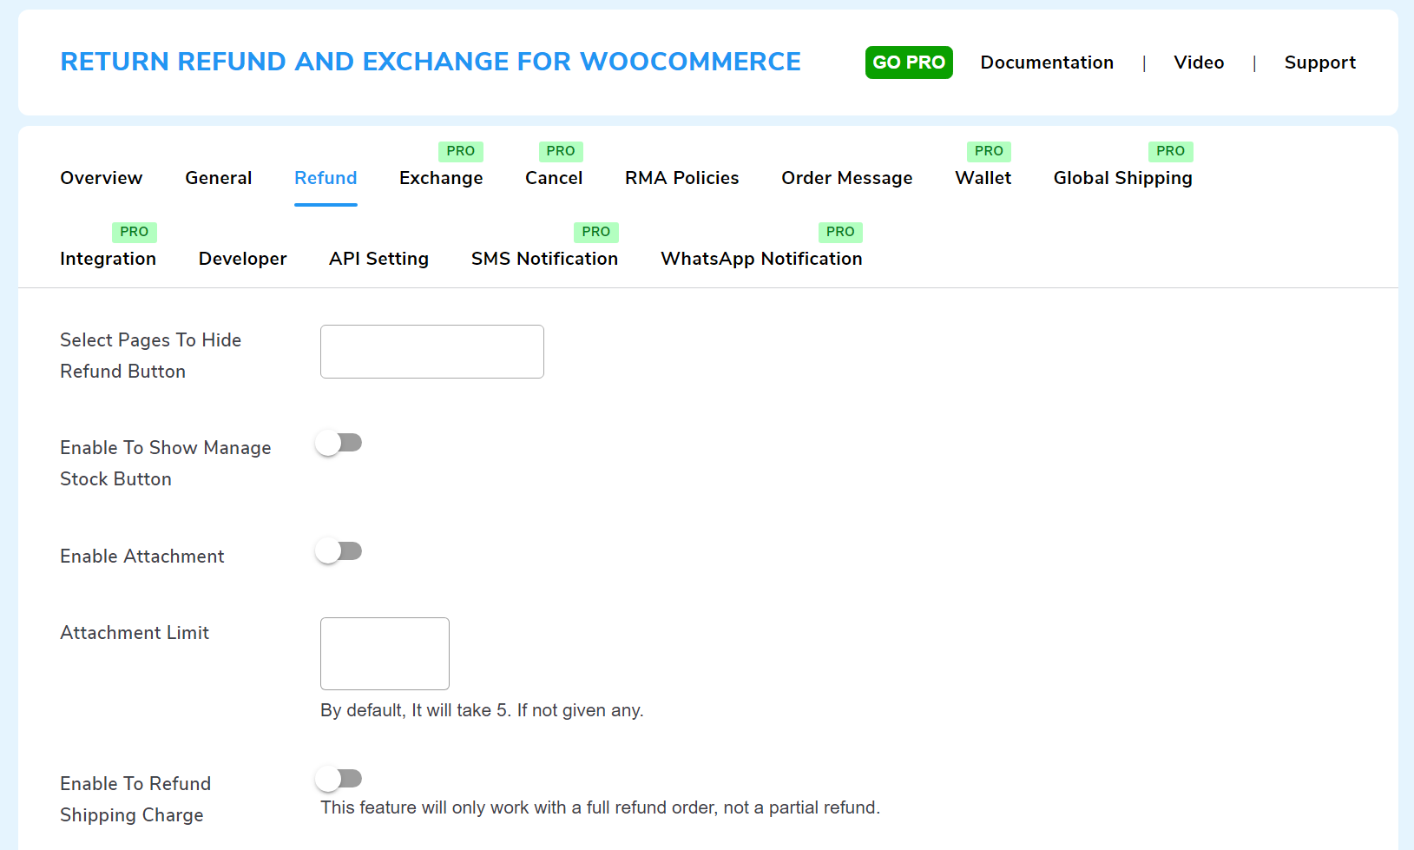Enable refund of shipping charge
This screenshot has width=1414, height=850.
[x=339, y=779]
